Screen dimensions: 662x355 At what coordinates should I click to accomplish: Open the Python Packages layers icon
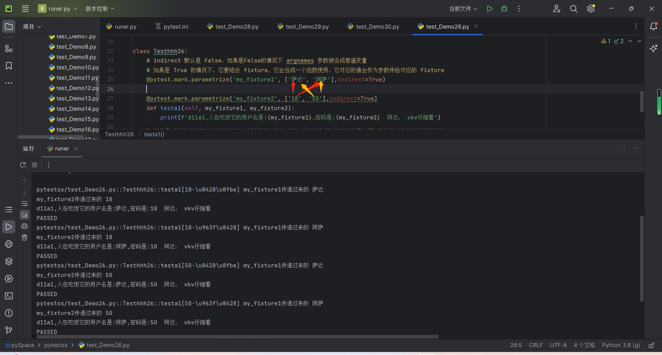tap(9, 261)
